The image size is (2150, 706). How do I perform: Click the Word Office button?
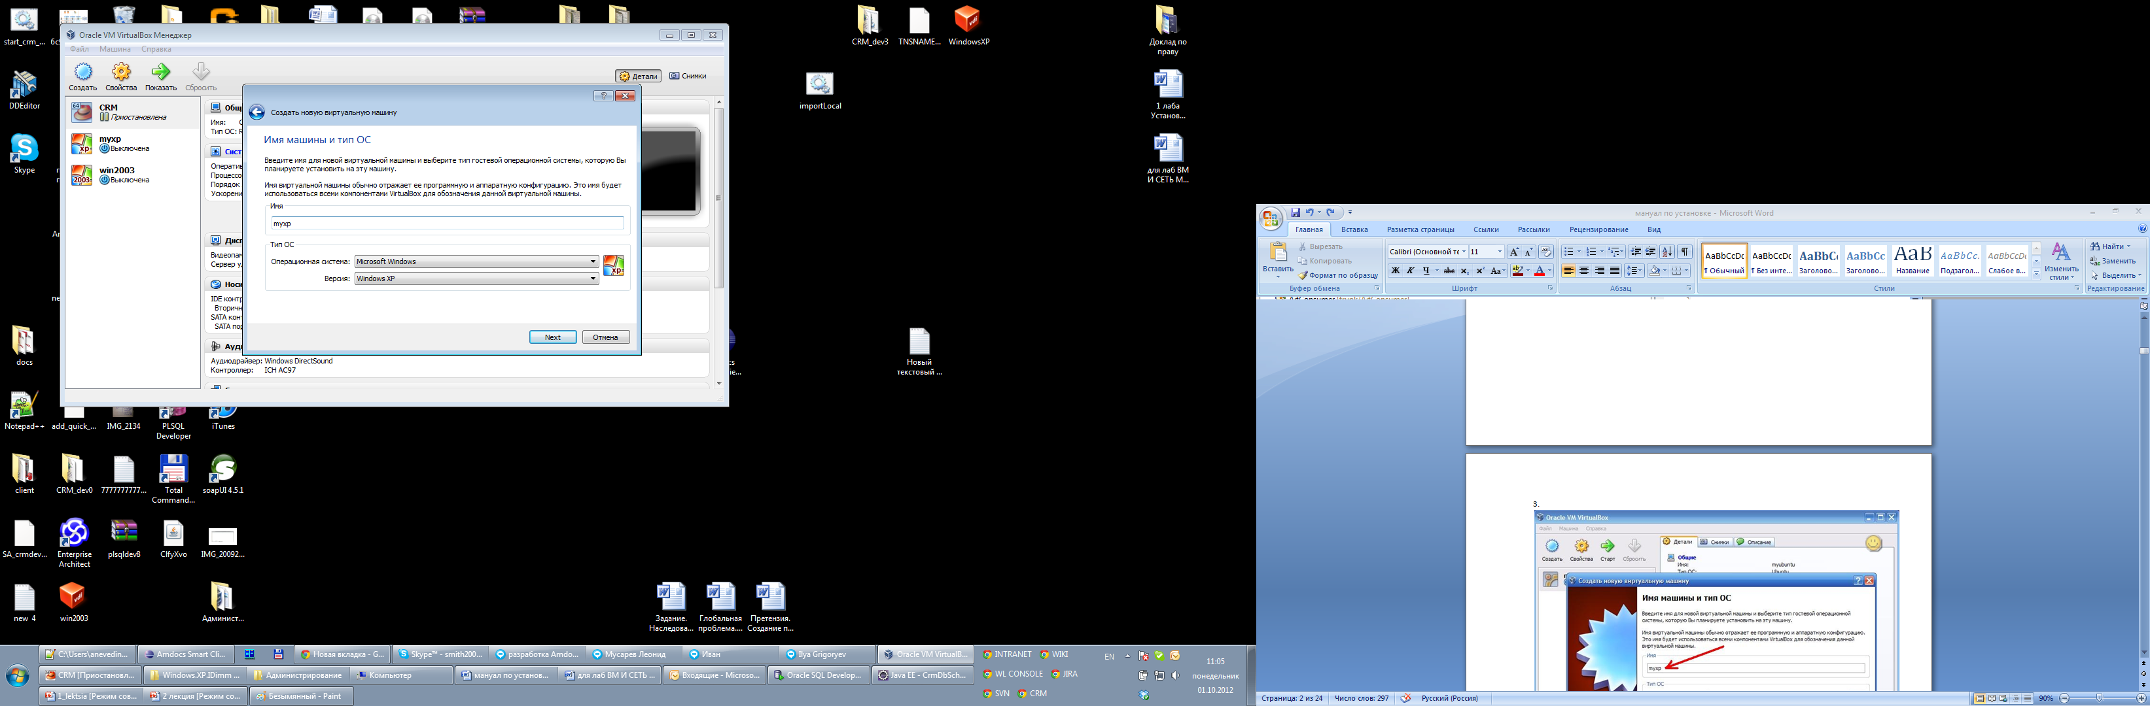[1271, 219]
